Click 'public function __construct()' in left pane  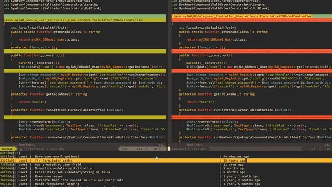click(38, 55)
